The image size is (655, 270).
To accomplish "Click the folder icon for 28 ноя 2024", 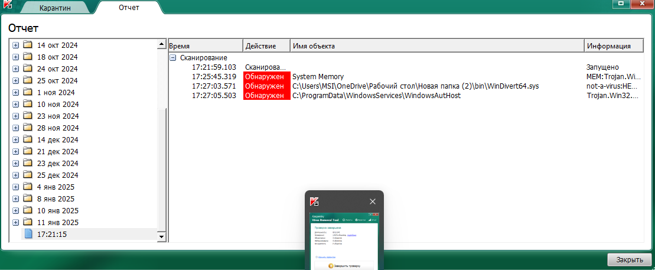I will (28, 128).
